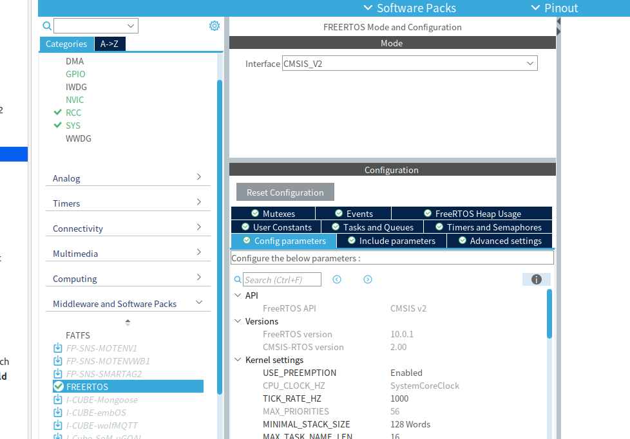630x439 pixels.
Task: Click the Reset Configuration button
Action: [x=285, y=192]
